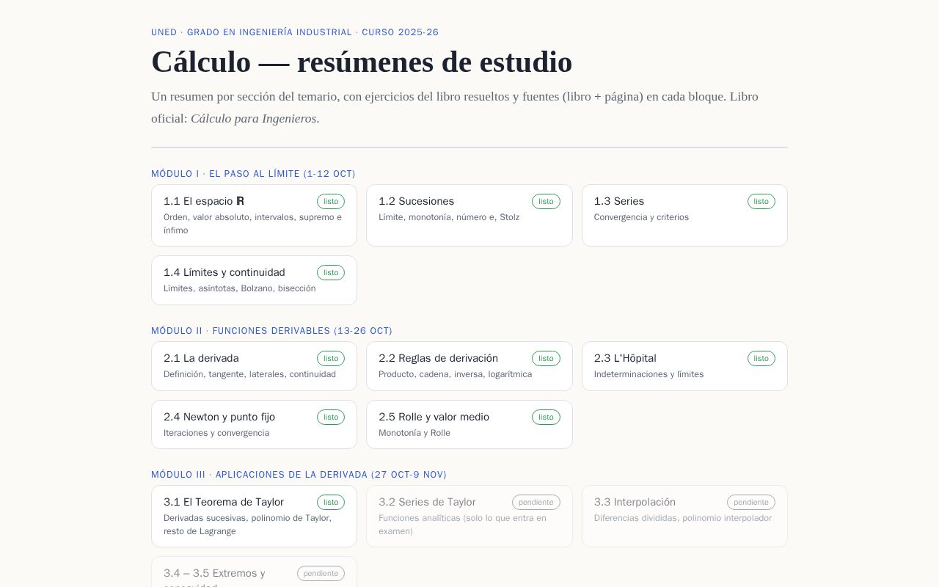Click 'Límites, asíntotas, Bolzano, bisección' description
The width and height of the screenshot is (939, 587).
[x=240, y=288]
